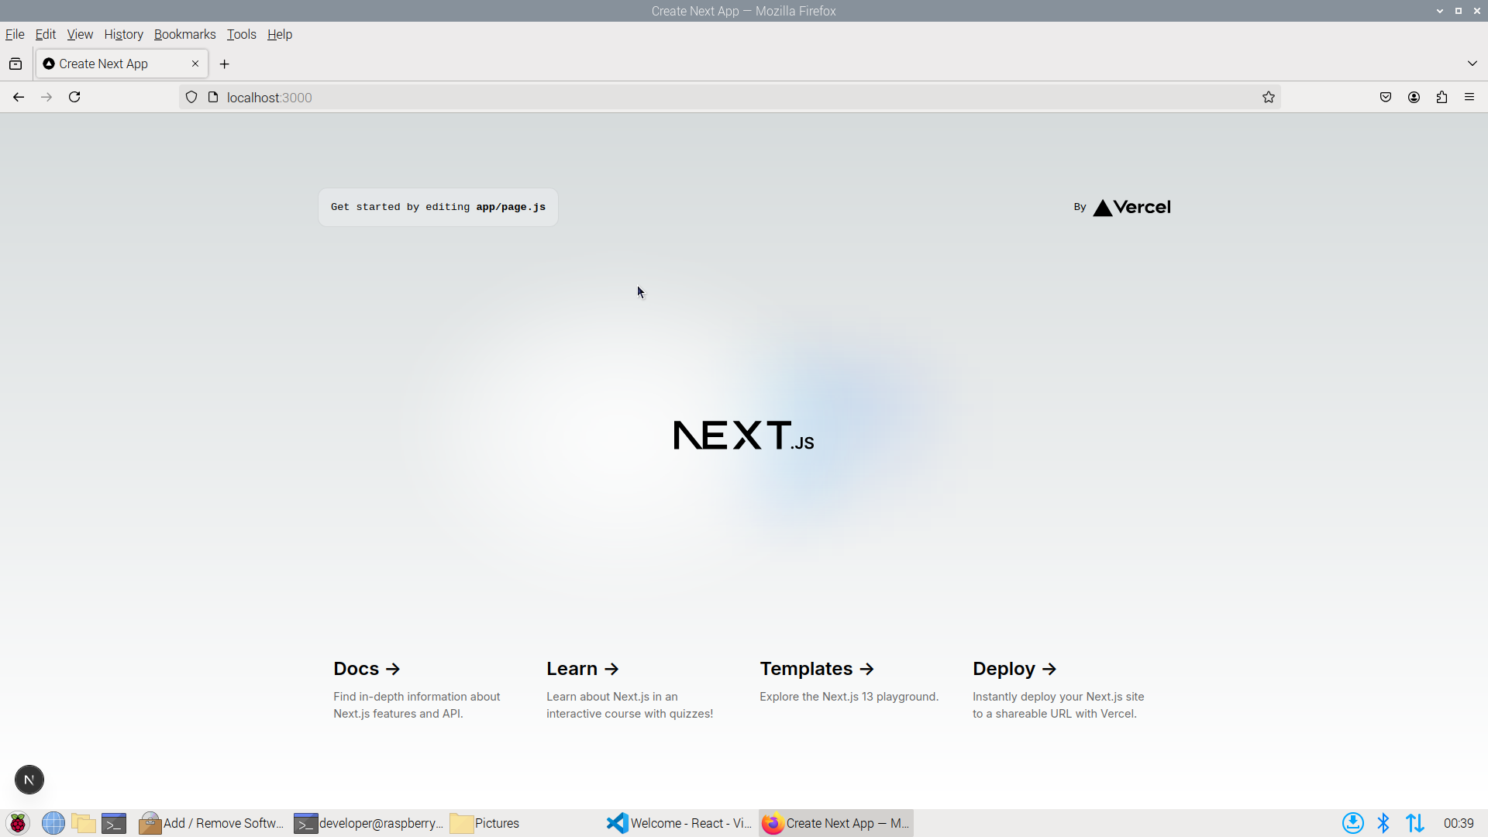Open the Bluetooth tray icon
Image resolution: width=1488 pixels, height=837 pixels.
[1383, 823]
